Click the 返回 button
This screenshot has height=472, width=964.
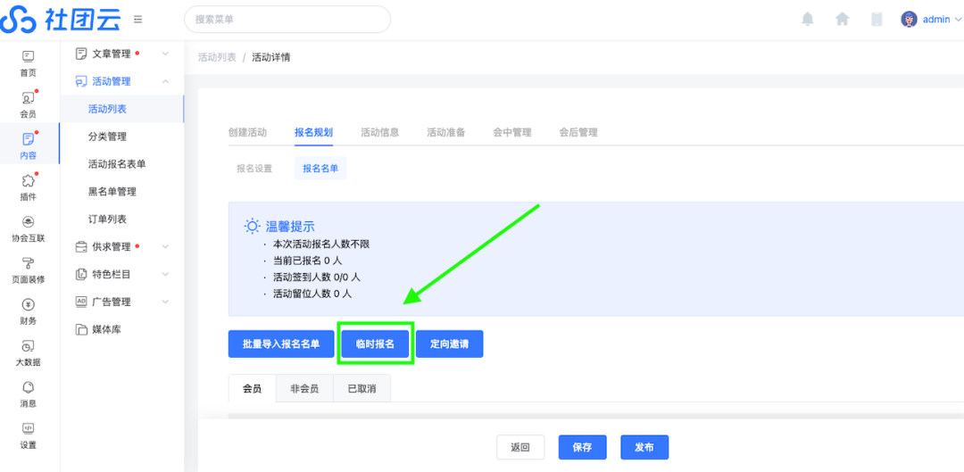tap(520, 447)
